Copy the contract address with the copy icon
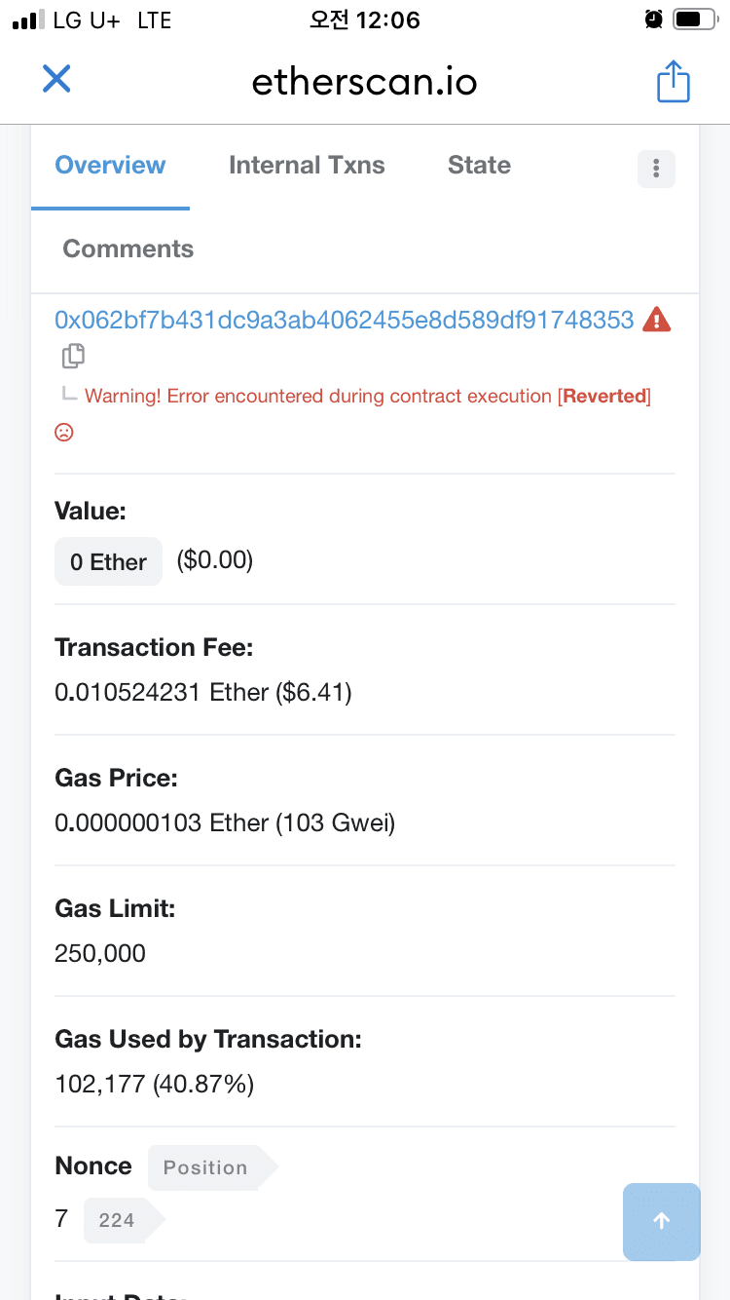The width and height of the screenshot is (730, 1300). (x=73, y=357)
